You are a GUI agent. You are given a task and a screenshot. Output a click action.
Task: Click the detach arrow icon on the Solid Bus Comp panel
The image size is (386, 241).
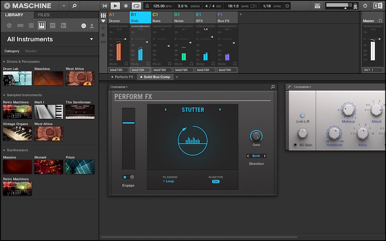pos(289,87)
